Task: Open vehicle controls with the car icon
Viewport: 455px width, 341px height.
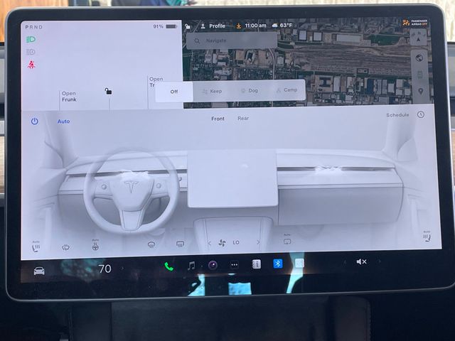Action: click(x=39, y=271)
